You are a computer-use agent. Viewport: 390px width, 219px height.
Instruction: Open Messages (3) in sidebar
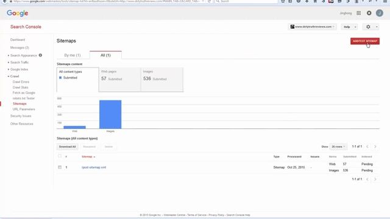point(19,47)
